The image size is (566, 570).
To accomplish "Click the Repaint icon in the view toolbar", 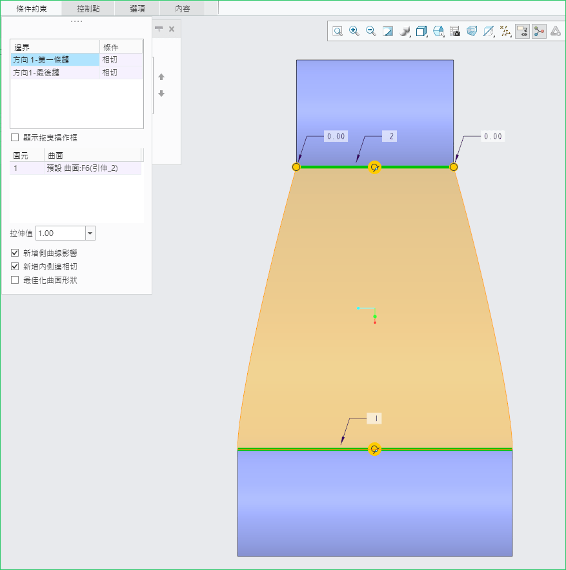I will click(388, 31).
